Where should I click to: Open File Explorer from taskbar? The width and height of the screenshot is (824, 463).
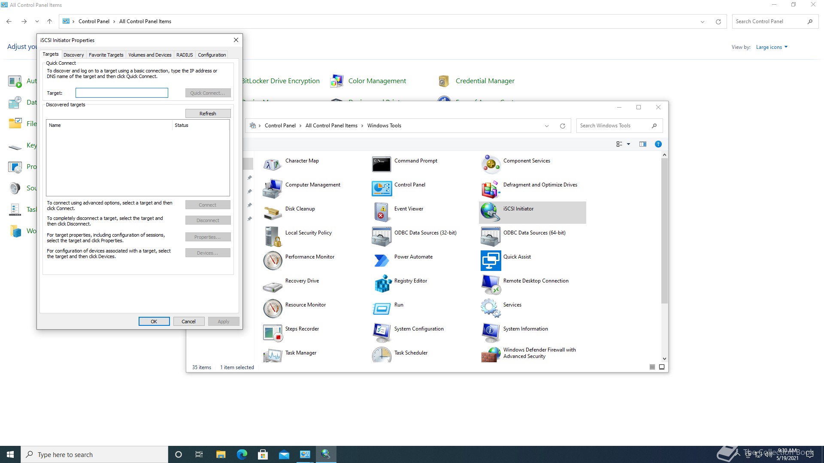point(221,454)
